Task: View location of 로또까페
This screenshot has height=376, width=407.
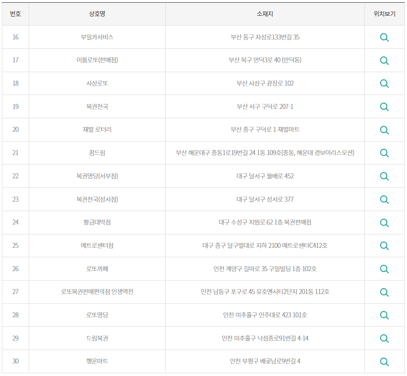Action: 384,269
